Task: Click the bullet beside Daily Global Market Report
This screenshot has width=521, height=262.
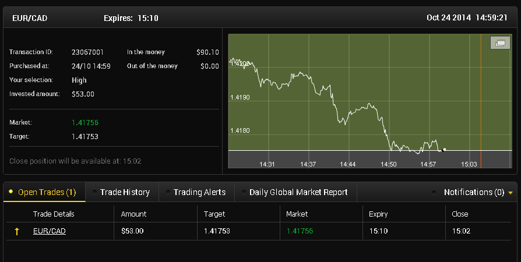Action: 244,192
